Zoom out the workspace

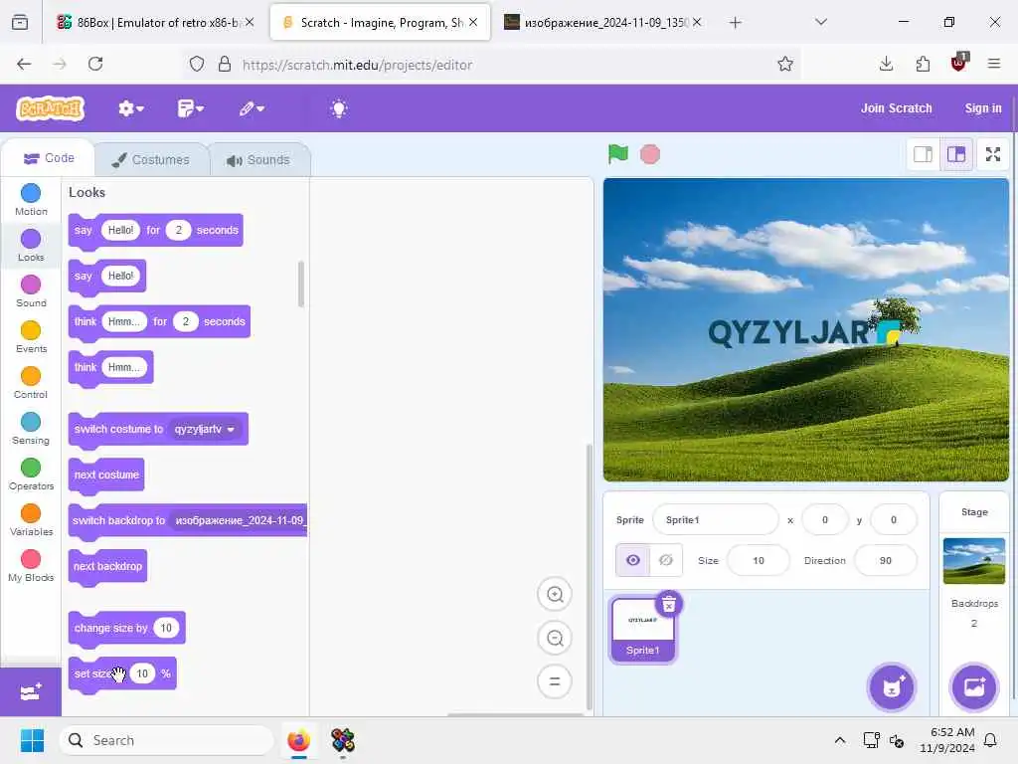pyautogui.click(x=555, y=638)
